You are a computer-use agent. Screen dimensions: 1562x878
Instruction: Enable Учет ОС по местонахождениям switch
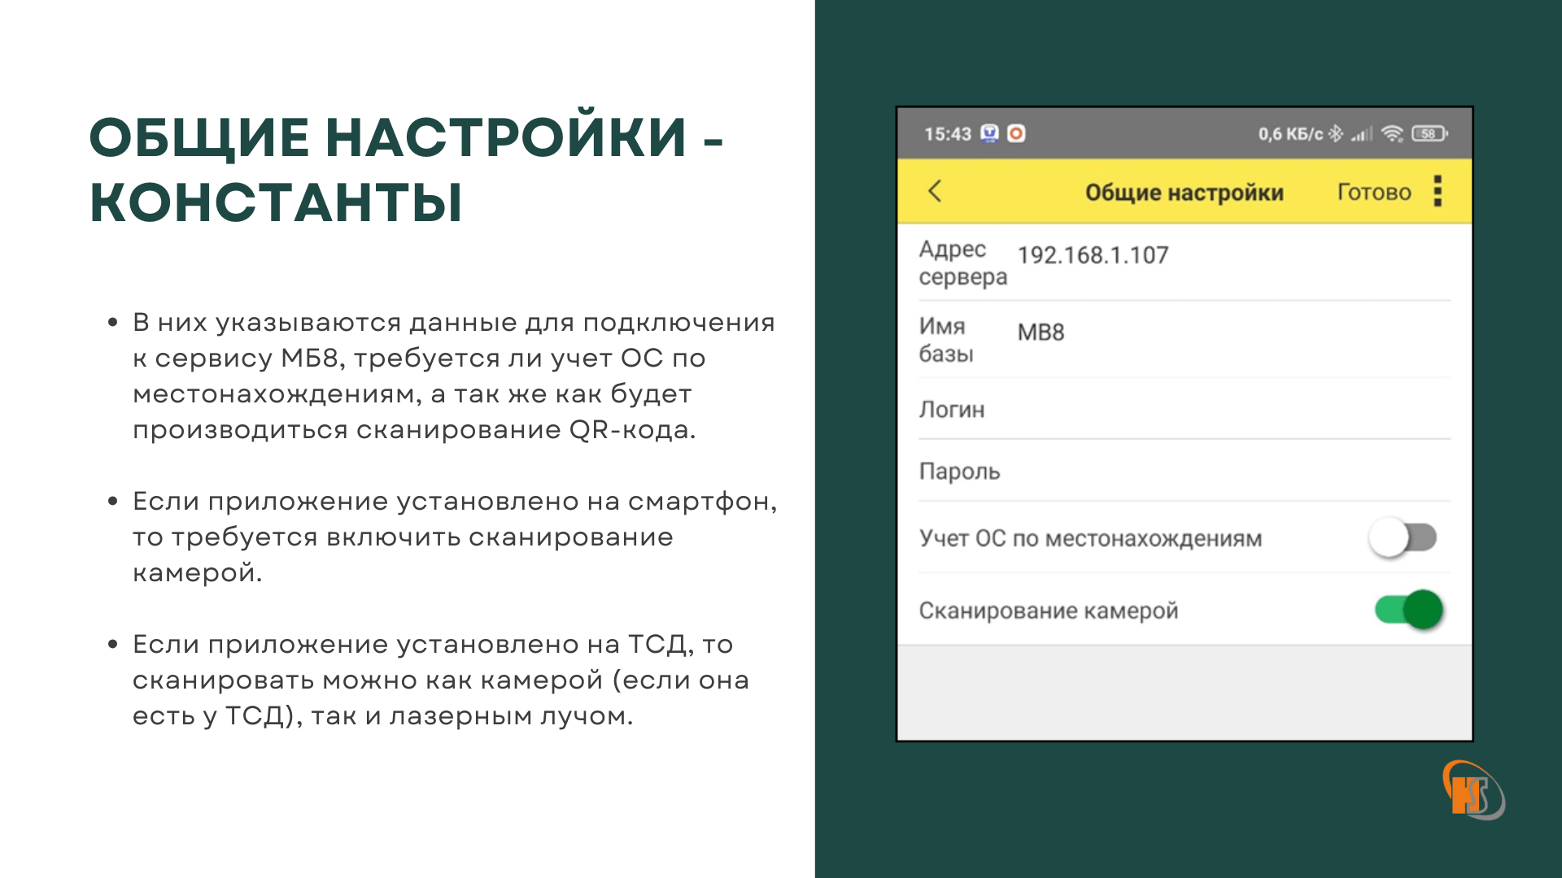point(1403,537)
